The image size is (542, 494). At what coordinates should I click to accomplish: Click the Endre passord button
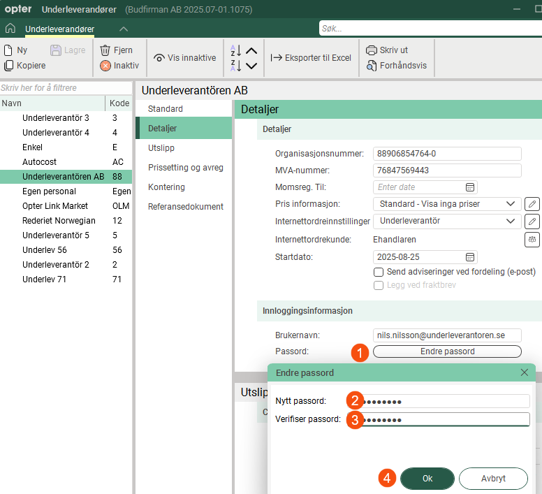coord(447,351)
